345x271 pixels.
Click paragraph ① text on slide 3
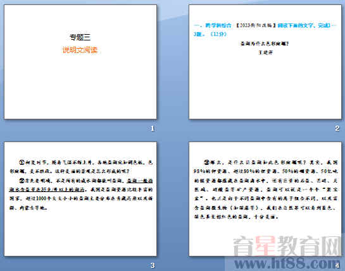click(81, 167)
